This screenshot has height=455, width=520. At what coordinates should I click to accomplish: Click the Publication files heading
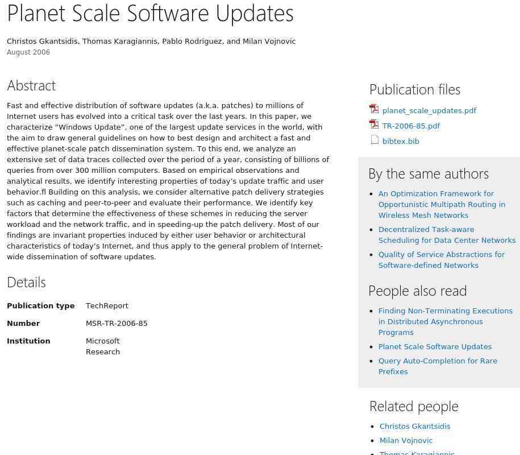(414, 90)
